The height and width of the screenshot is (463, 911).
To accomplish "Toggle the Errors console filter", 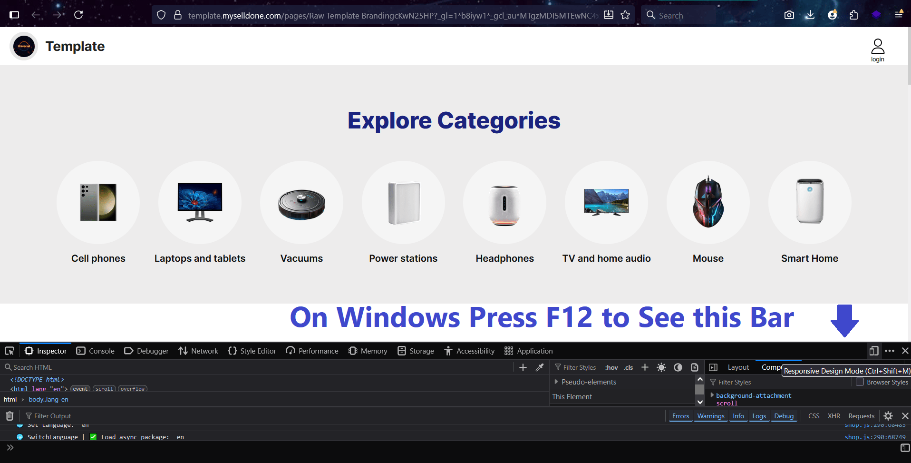I will pyautogui.click(x=680, y=416).
